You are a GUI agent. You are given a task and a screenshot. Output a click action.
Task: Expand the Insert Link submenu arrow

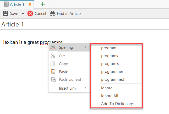[x=85, y=88]
